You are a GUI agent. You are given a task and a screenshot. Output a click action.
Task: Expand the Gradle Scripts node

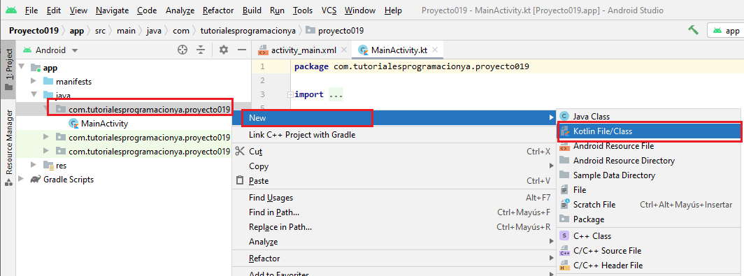(22, 180)
